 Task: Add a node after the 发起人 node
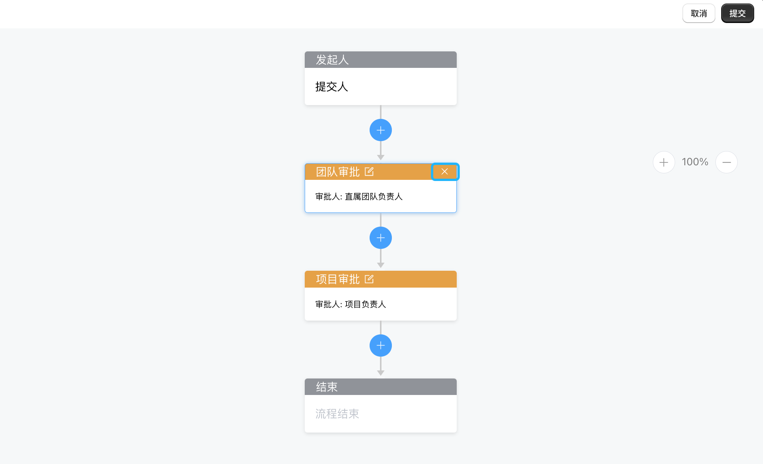pos(380,130)
